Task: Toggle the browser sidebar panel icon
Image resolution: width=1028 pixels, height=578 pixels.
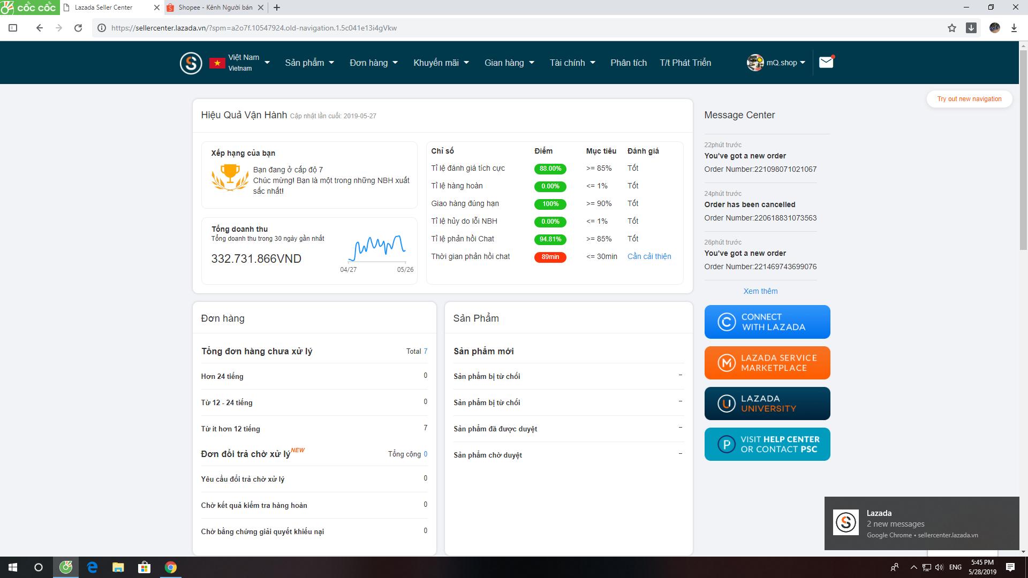Action: [13, 28]
